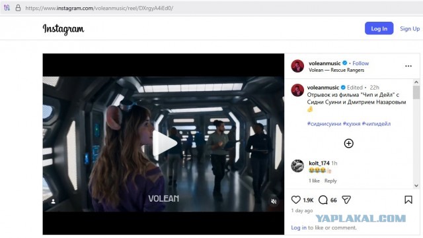The image size is (423, 238).
Task: Open the three-dot more options menu
Action: click(x=408, y=66)
